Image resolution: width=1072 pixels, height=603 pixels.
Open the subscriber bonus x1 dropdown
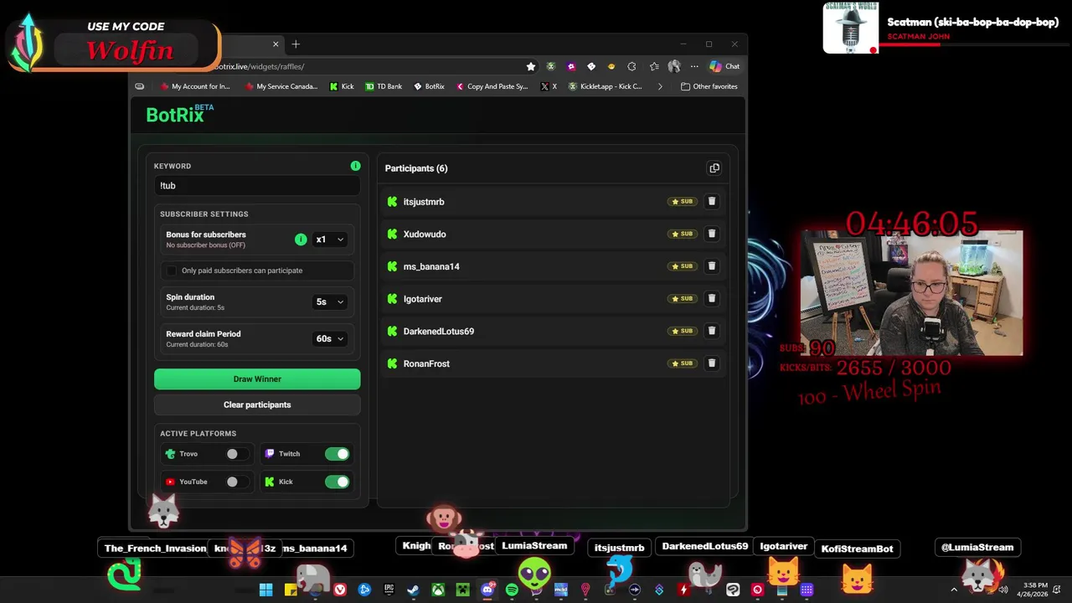pos(330,240)
